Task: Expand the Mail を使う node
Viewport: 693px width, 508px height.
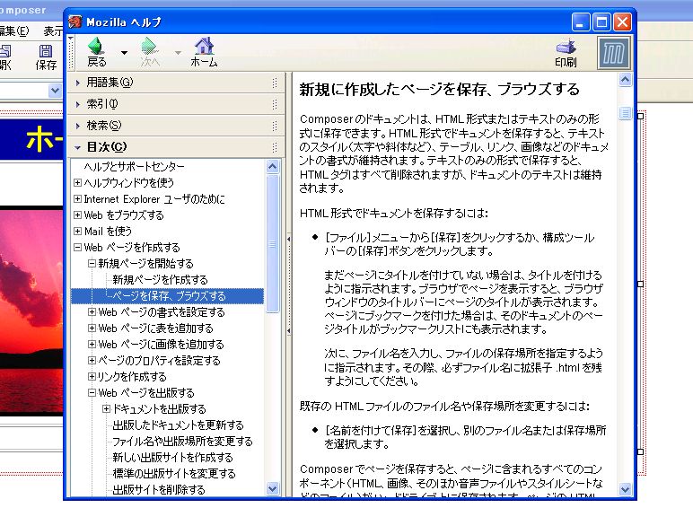Action: (77, 231)
